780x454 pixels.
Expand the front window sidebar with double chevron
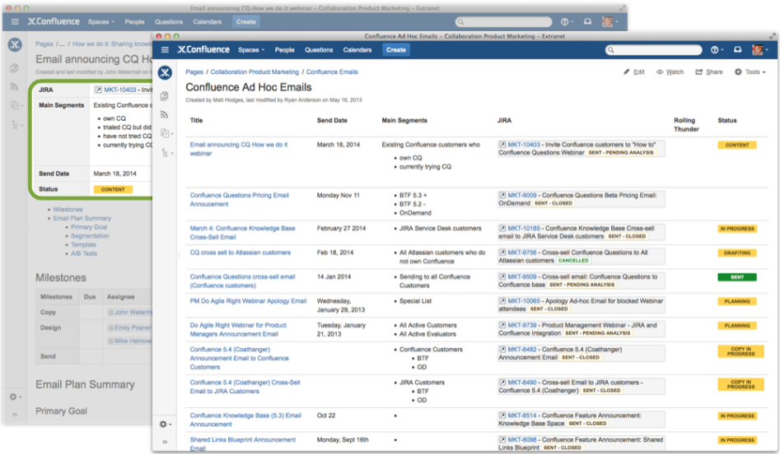165,442
